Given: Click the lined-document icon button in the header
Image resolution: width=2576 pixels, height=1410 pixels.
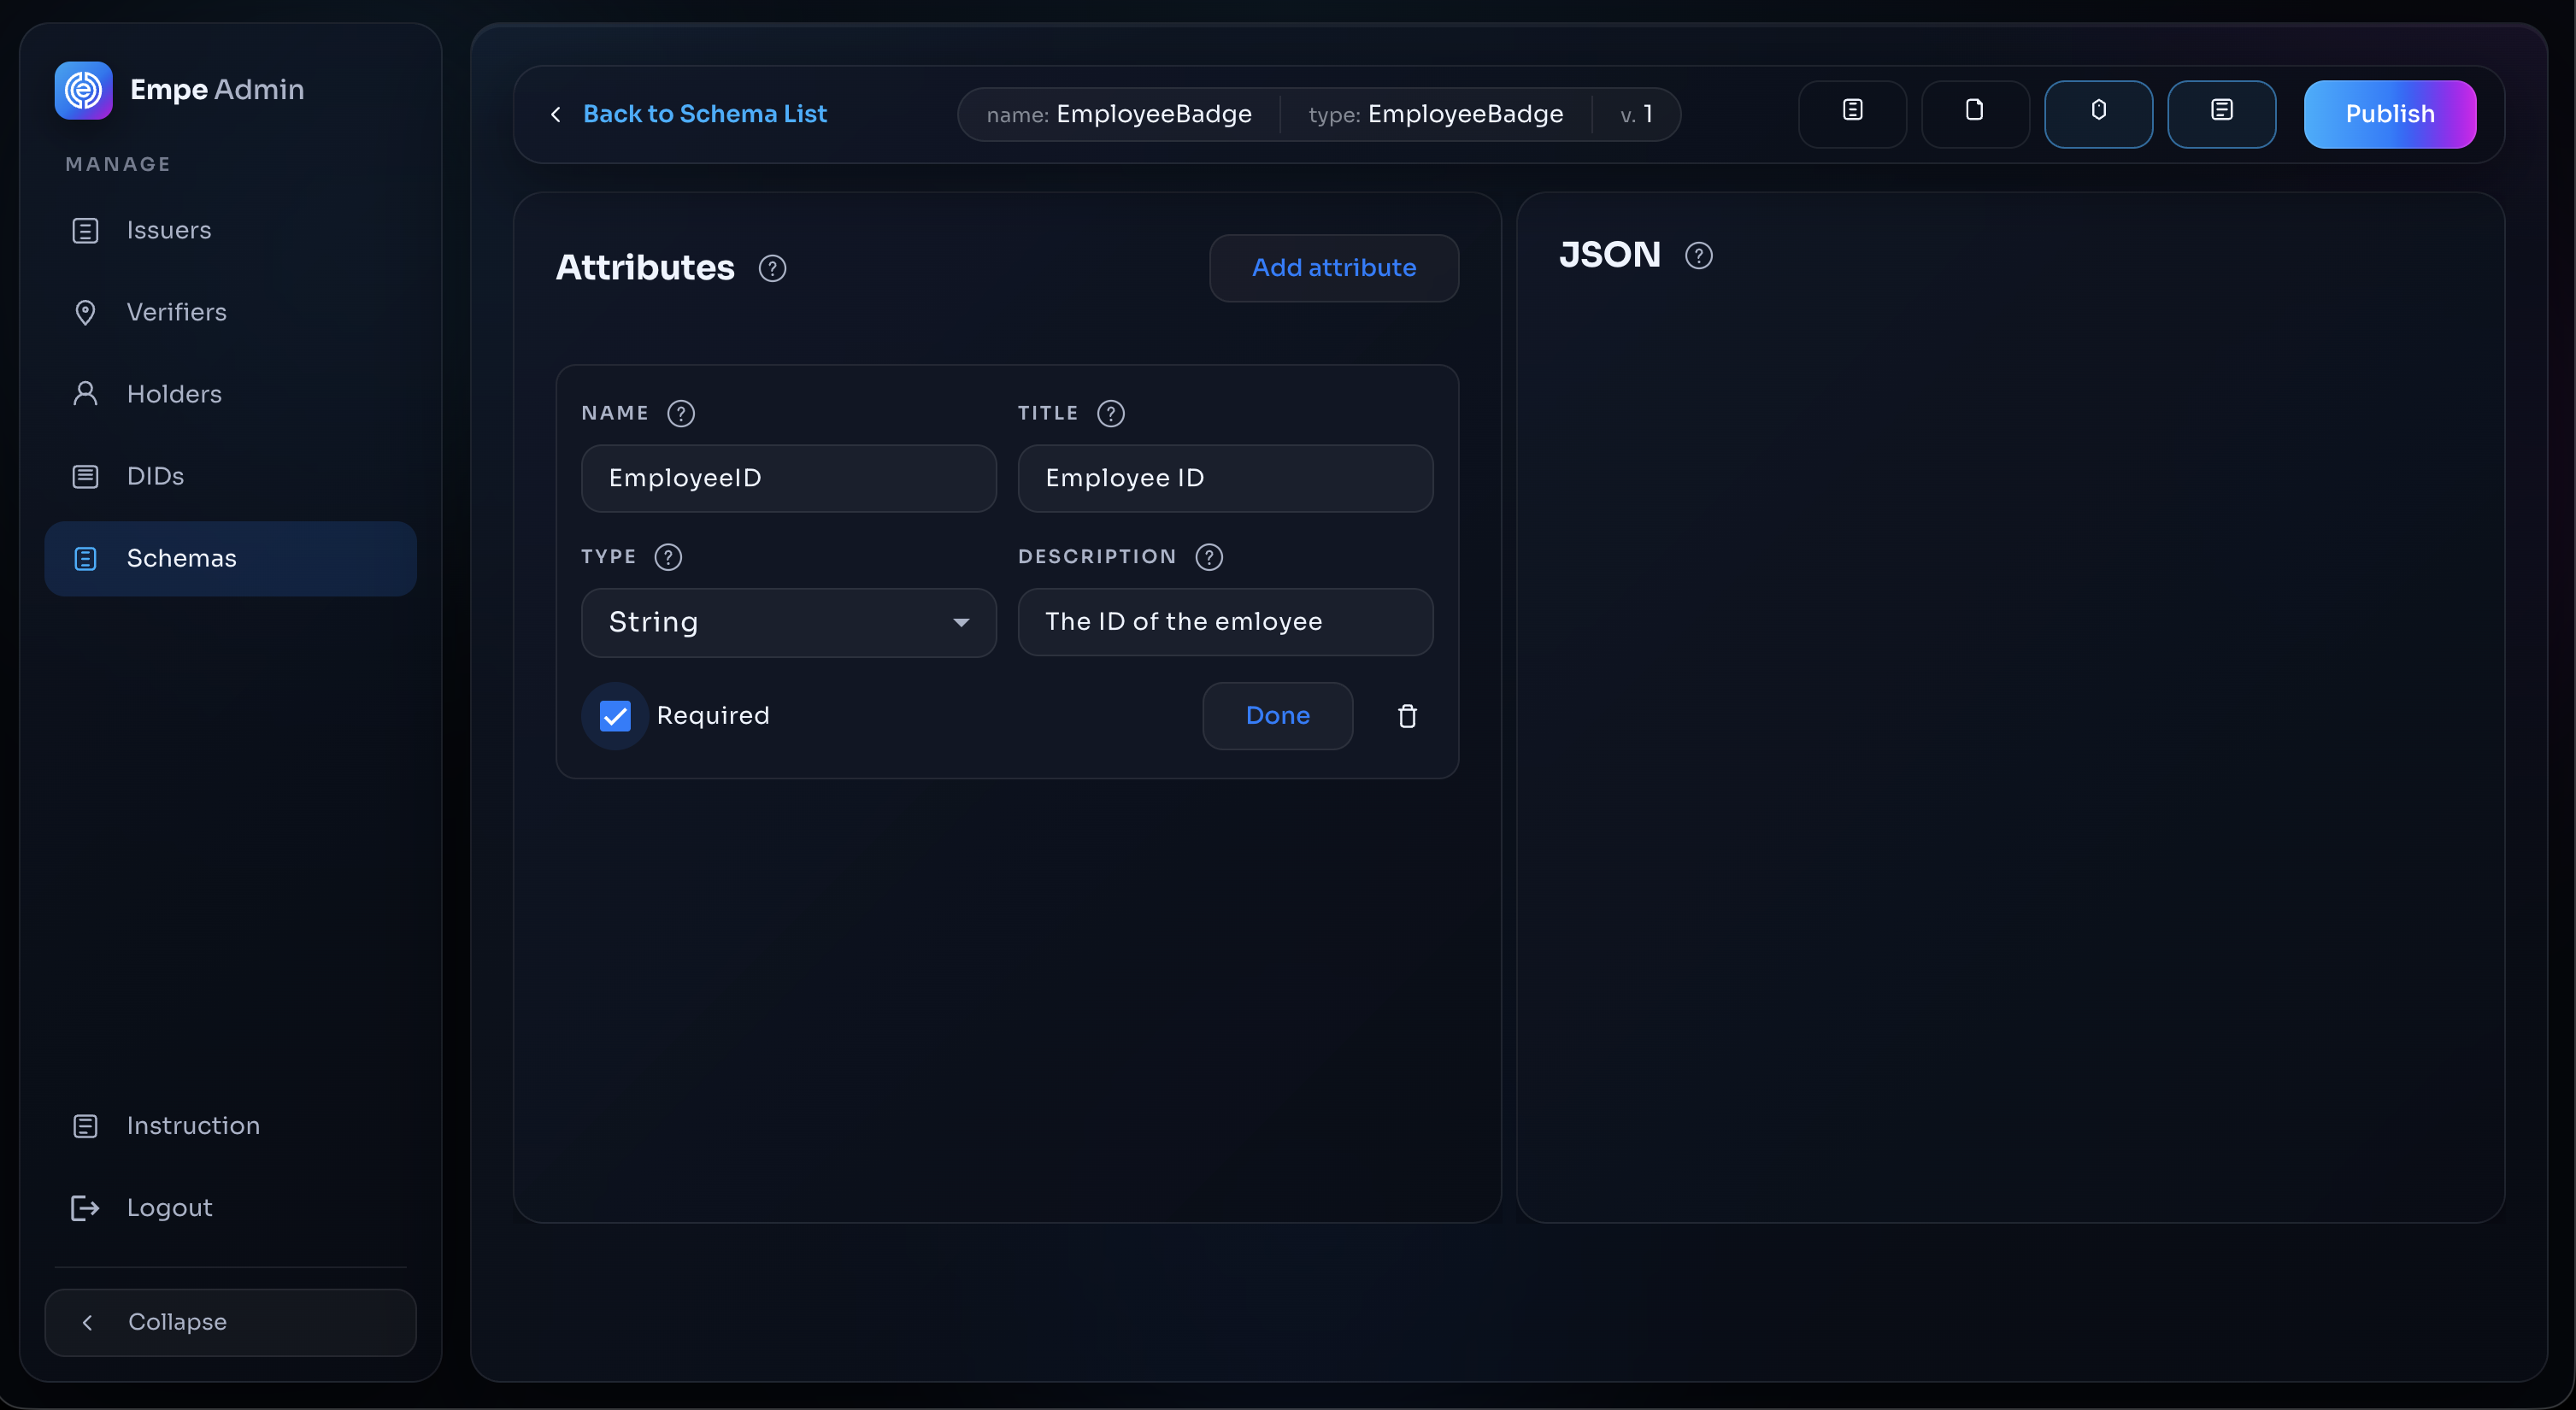Looking at the screenshot, I should pos(1852,113).
